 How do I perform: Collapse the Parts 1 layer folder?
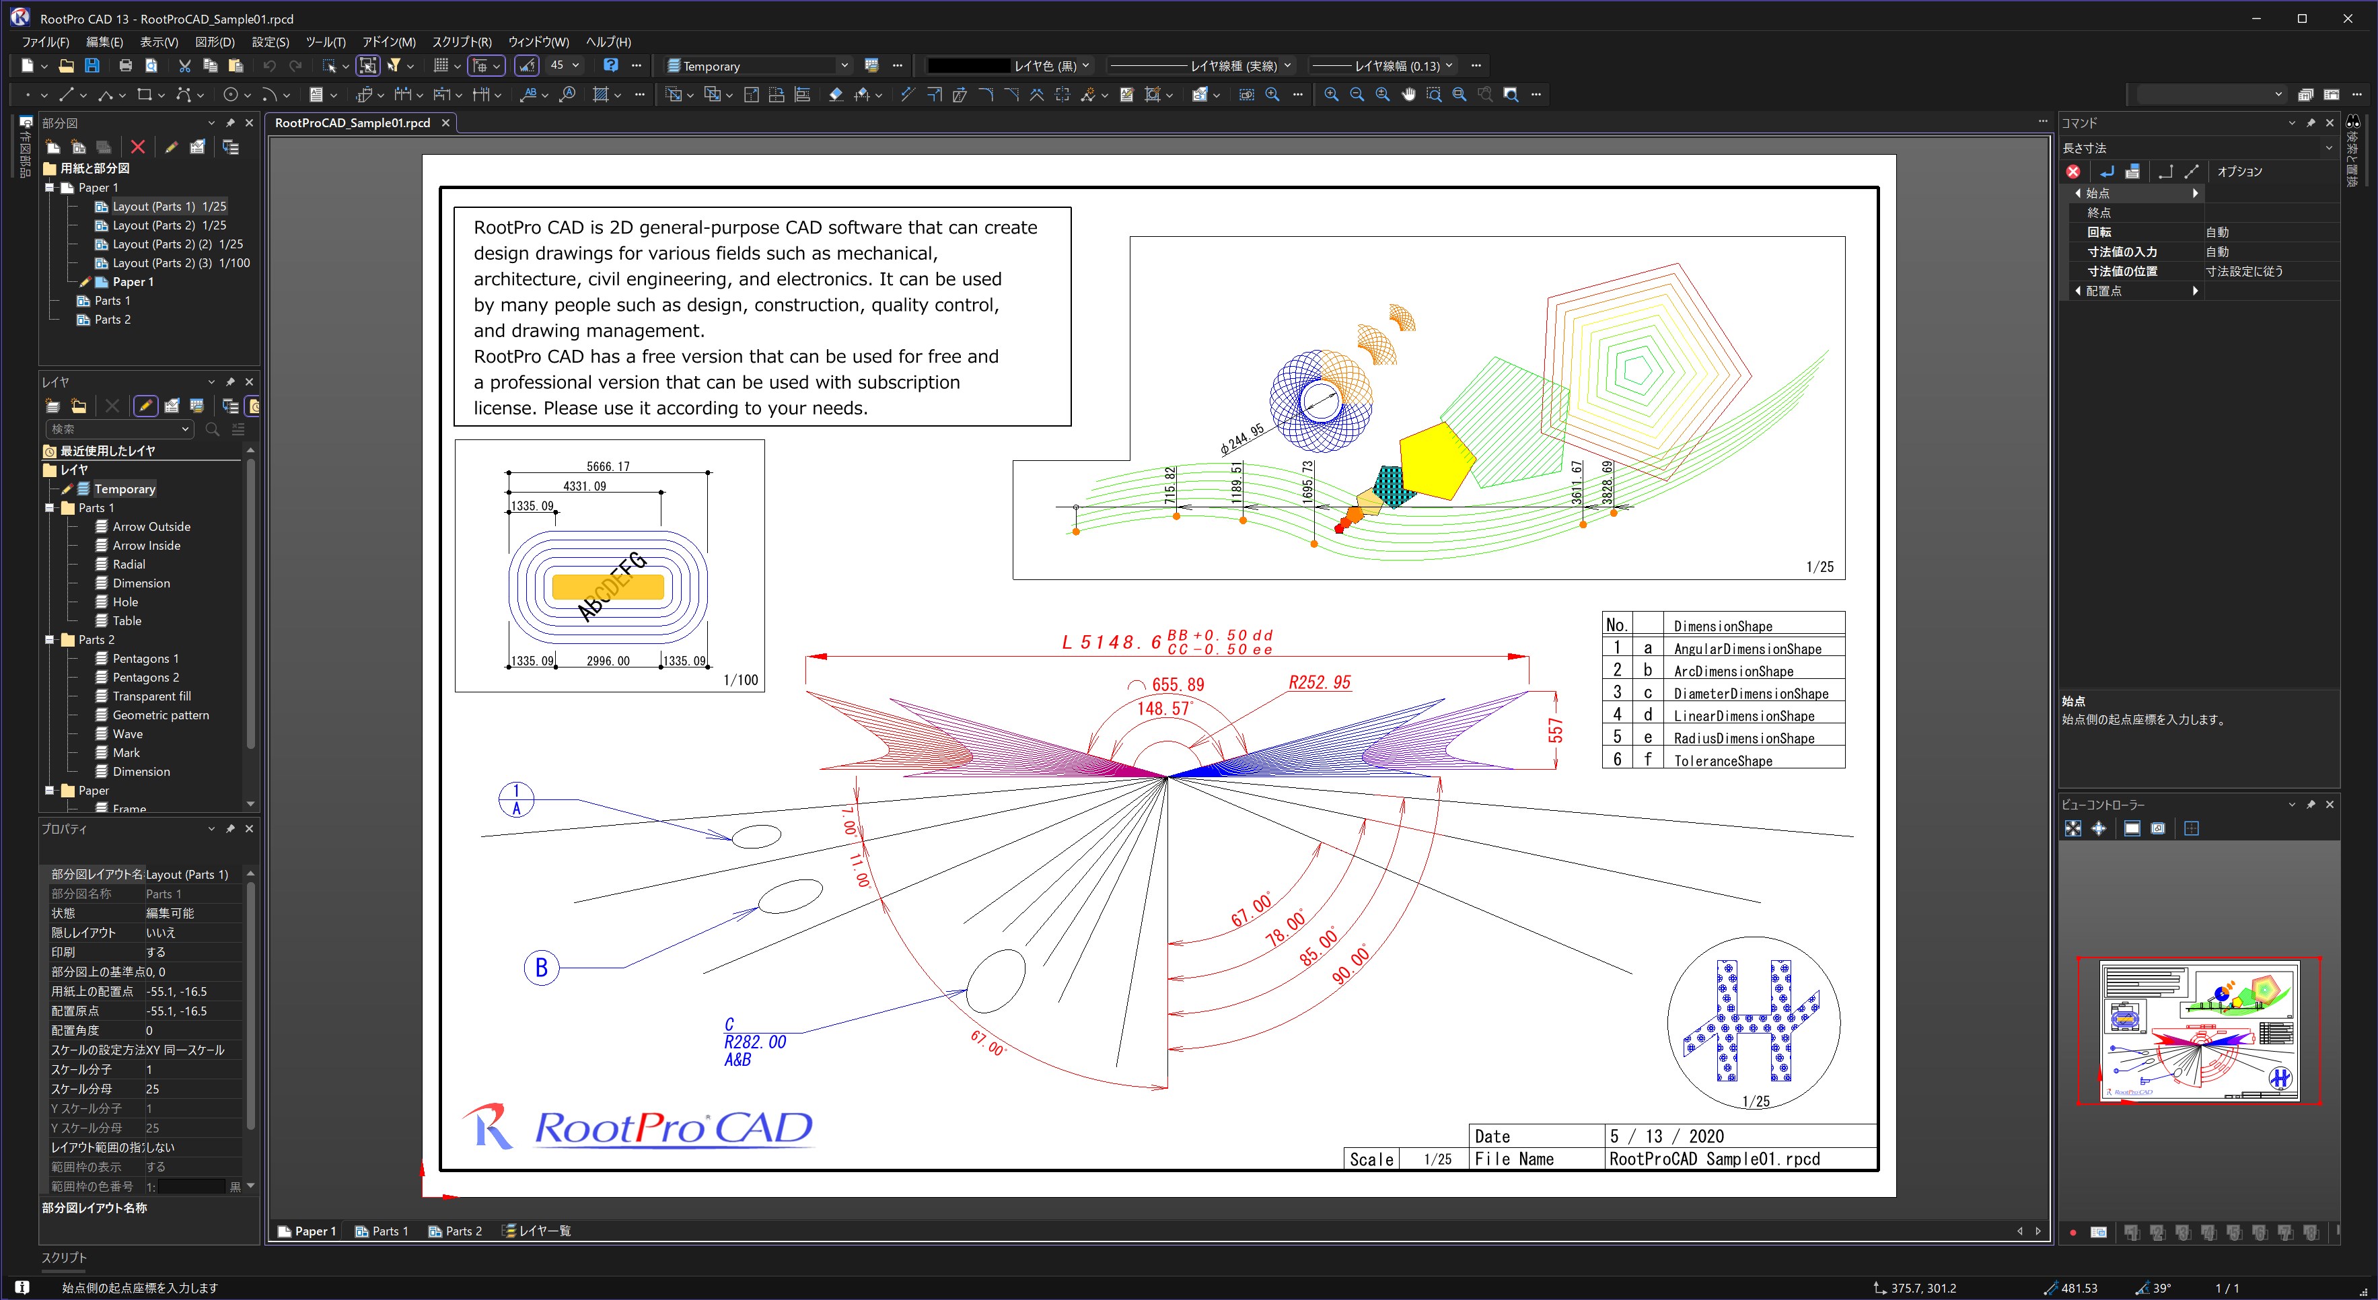point(50,508)
